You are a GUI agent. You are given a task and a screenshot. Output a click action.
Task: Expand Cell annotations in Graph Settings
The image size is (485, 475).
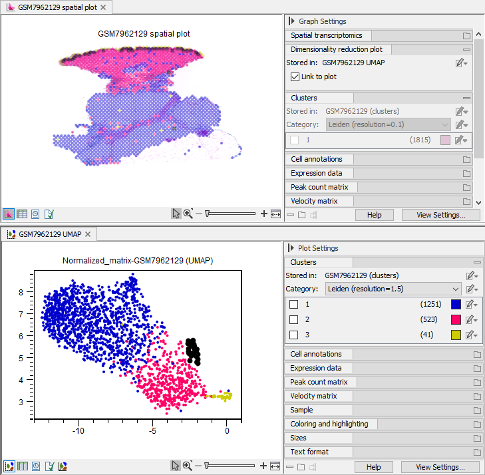(466, 160)
